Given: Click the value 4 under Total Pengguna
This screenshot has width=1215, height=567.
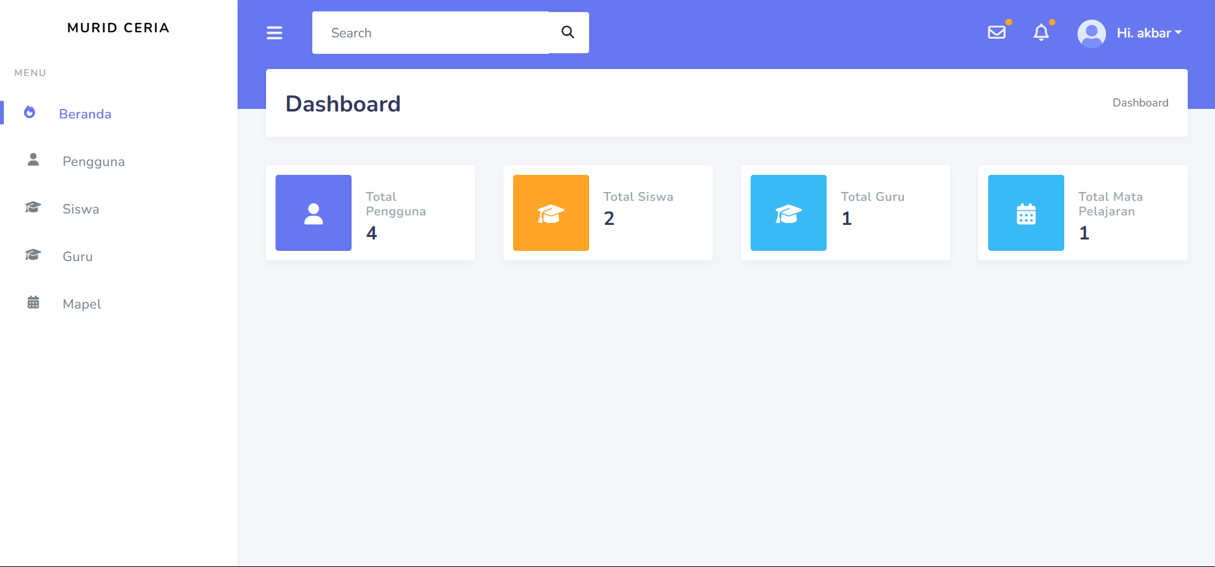Looking at the screenshot, I should [372, 233].
